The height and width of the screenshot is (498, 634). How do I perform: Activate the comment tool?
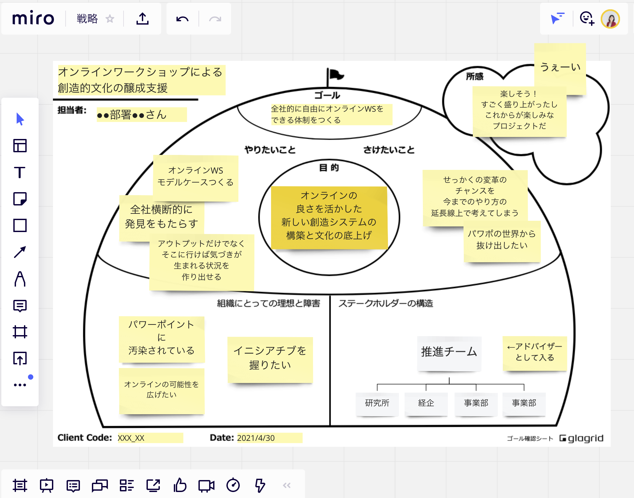pyautogui.click(x=20, y=306)
